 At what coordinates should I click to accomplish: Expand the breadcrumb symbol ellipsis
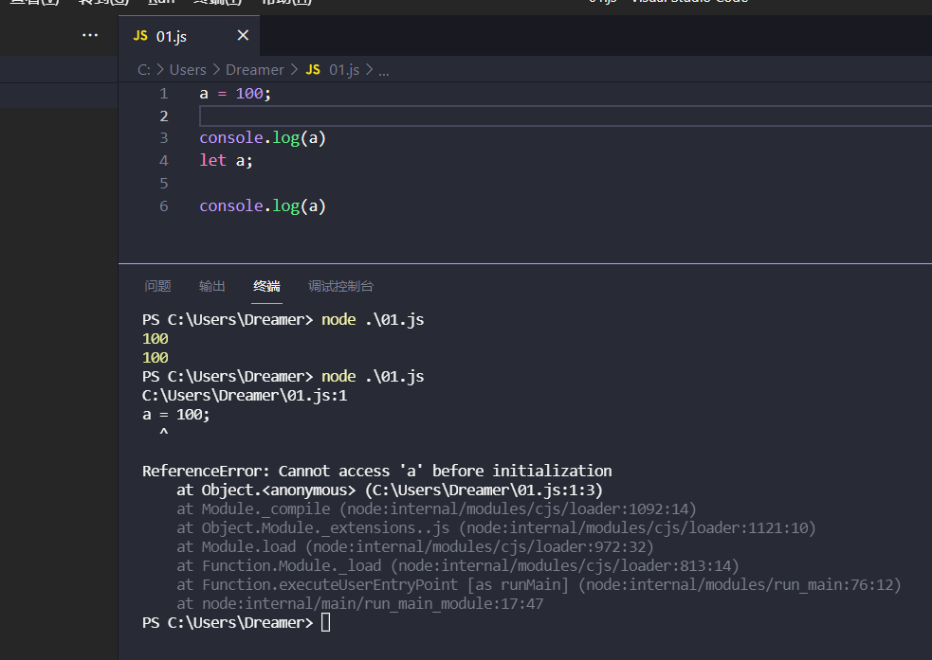pyautogui.click(x=384, y=70)
